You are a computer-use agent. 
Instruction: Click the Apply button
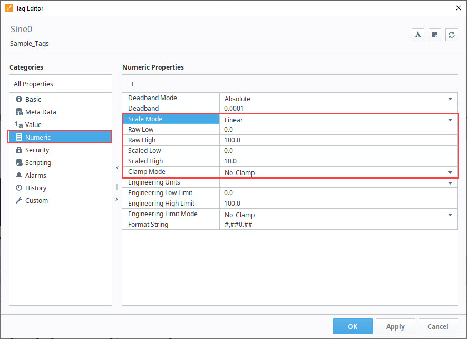click(395, 326)
